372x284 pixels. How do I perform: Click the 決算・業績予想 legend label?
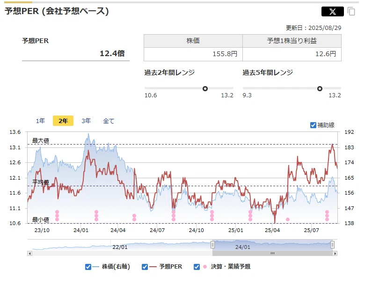coord(230,267)
